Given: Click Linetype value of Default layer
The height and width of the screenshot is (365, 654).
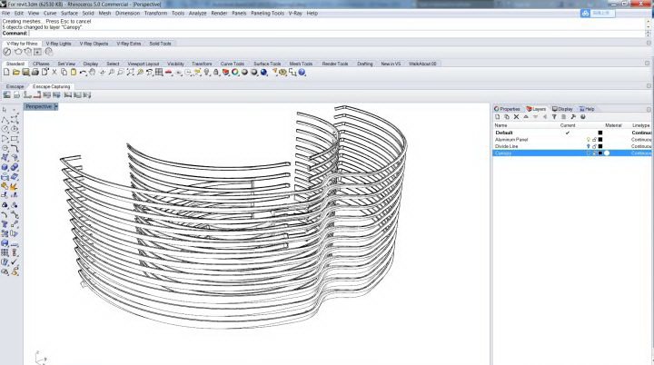Looking at the screenshot, I should tap(641, 133).
